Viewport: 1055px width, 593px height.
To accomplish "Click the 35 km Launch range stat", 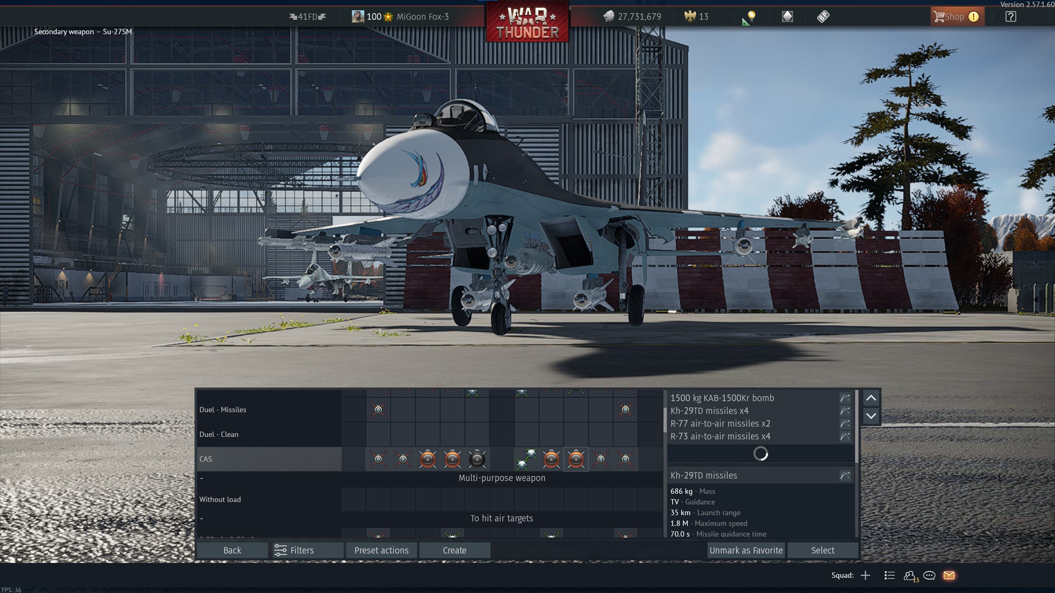I will pyautogui.click(x=705, y=513).
